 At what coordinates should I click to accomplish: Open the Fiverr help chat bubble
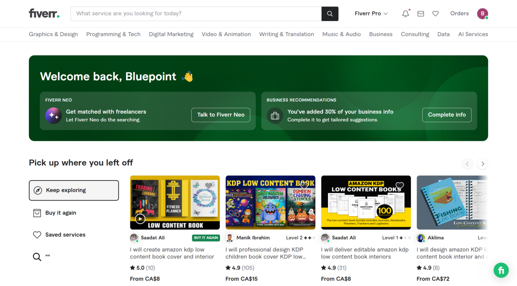[x=501, y=271]
